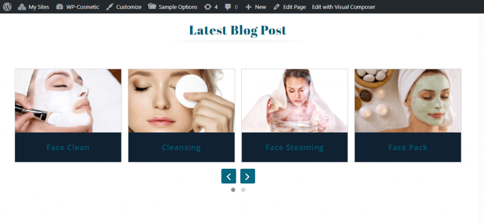Click the Face Pack title link
The image size is (484, 224).
408,147
